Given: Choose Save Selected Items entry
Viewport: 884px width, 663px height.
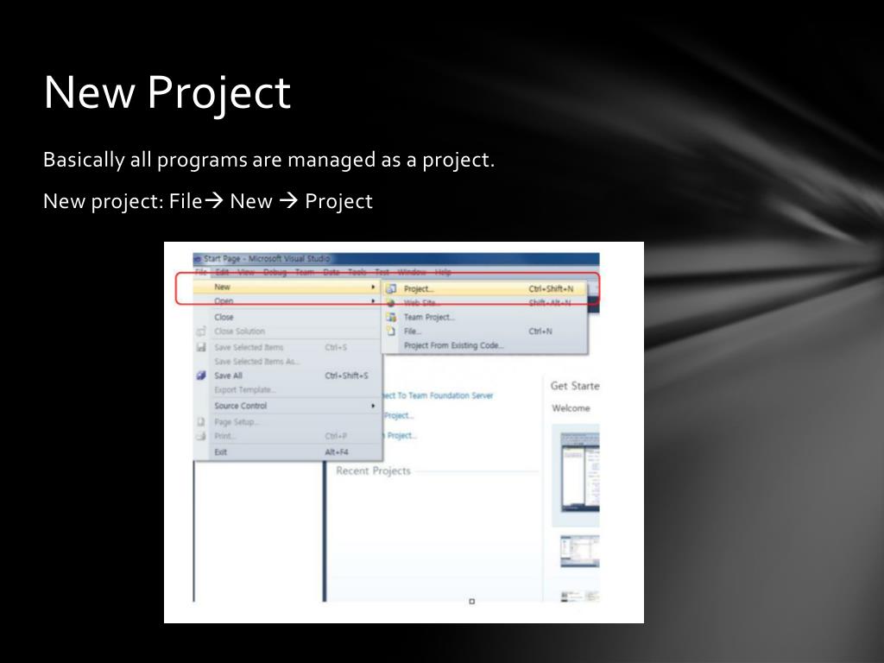Looking at the screenshot, I should (x=287, y=347).
